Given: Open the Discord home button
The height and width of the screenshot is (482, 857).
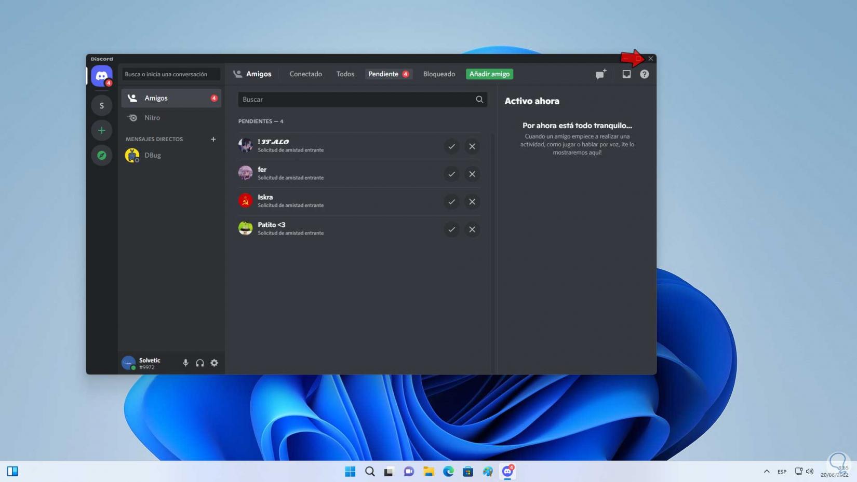Looking at the screenshot, I should 102,76.
